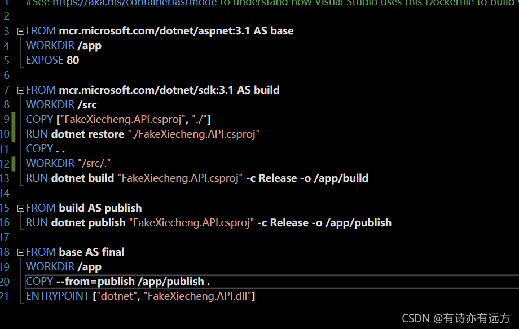Click the WORKDIR "/src/." line
Screen dimensions: 519x329
pyautogui.click(x=68, y=163)
